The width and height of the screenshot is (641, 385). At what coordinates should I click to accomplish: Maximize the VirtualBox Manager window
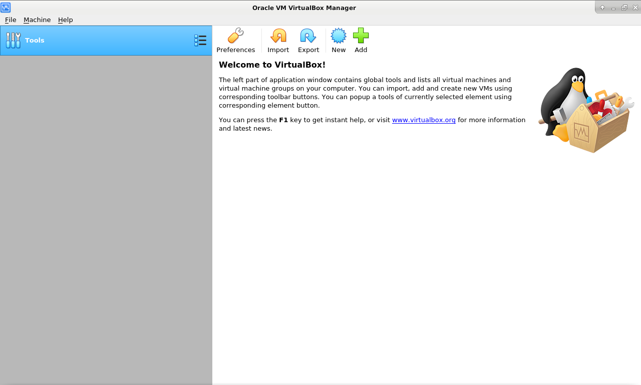click(624, 8)
